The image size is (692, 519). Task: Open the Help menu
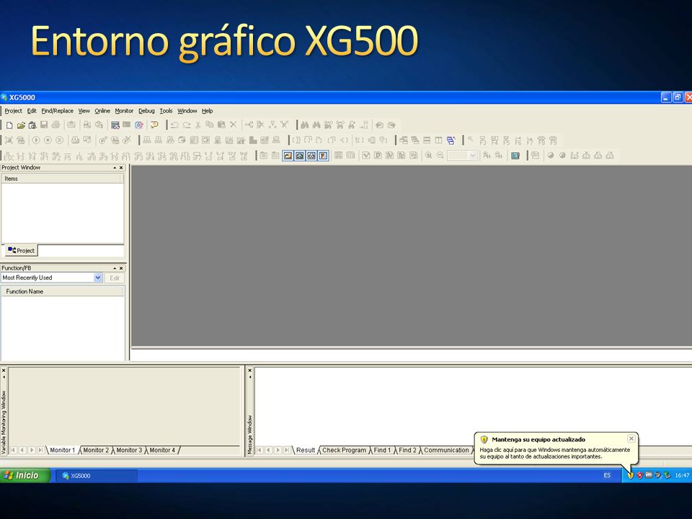208,111
